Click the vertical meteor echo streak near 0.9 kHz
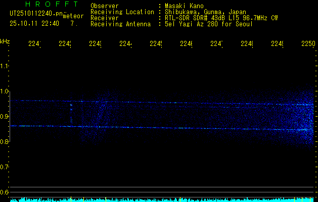The image size is (318, 202). (x=71, y=114)
